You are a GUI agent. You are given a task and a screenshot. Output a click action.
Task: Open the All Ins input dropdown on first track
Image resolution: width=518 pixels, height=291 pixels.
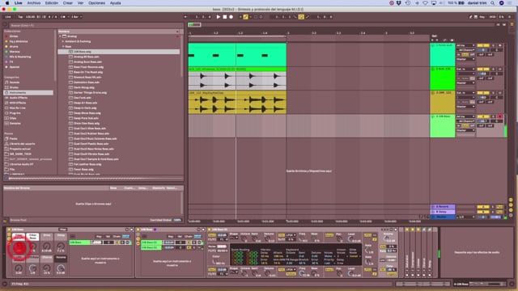pyautogui.click(x=465, y=45)
